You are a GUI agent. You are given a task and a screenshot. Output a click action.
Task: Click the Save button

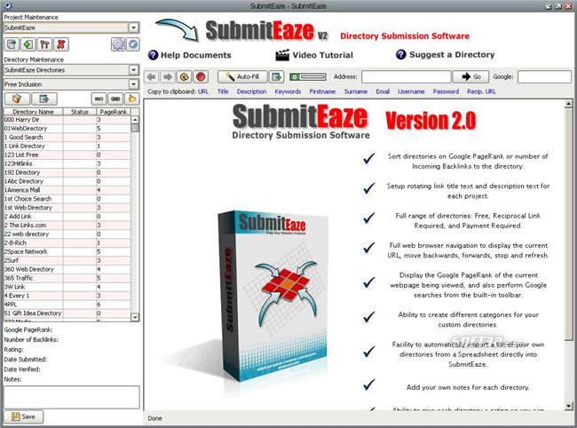point(24,416)
